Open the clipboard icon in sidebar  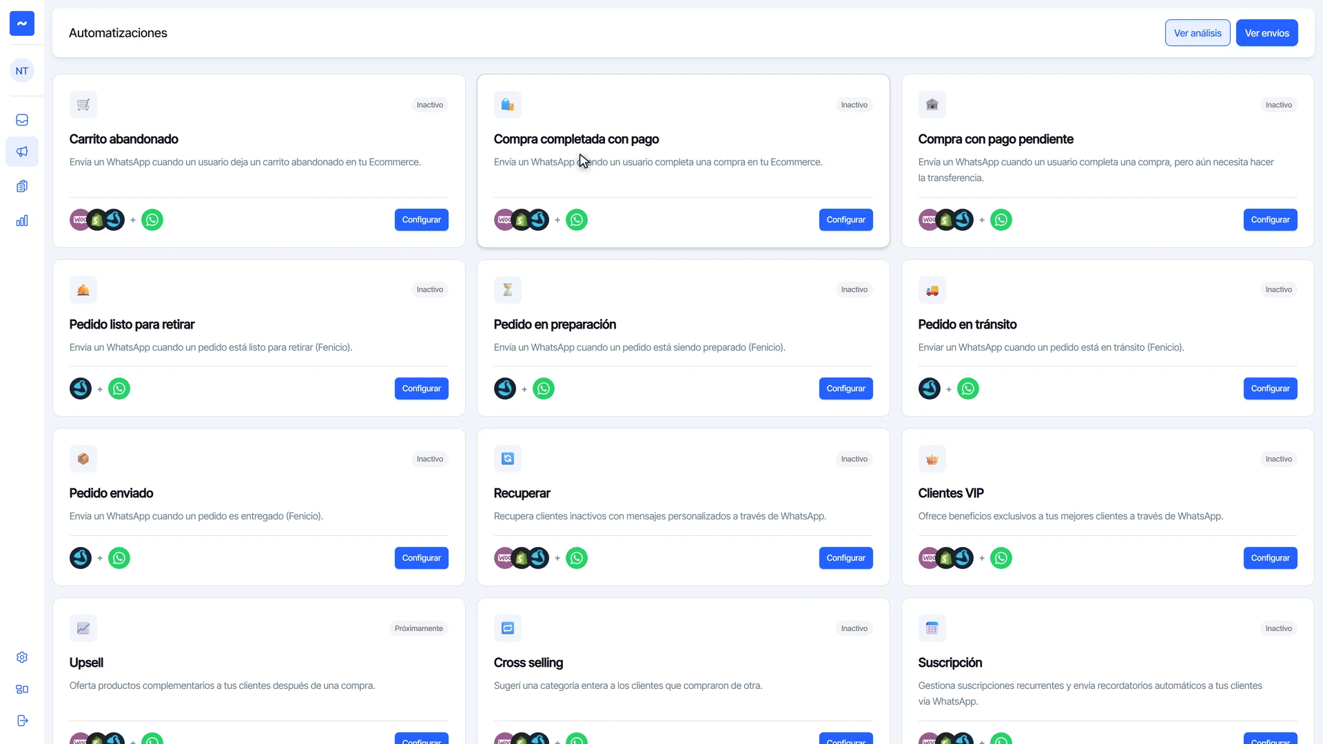[22, 186]
